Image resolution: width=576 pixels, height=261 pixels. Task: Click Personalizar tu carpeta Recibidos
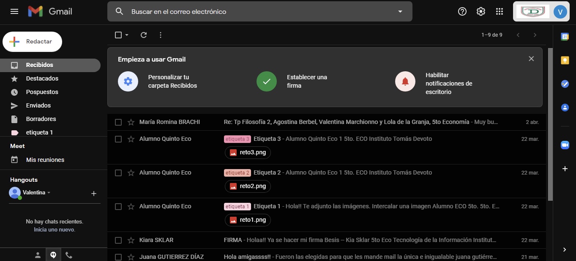(158, 81)
